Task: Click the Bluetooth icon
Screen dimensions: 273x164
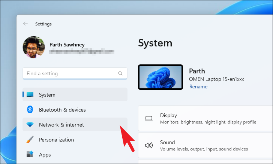Action: pyautogui.click(x=30, y=110)
